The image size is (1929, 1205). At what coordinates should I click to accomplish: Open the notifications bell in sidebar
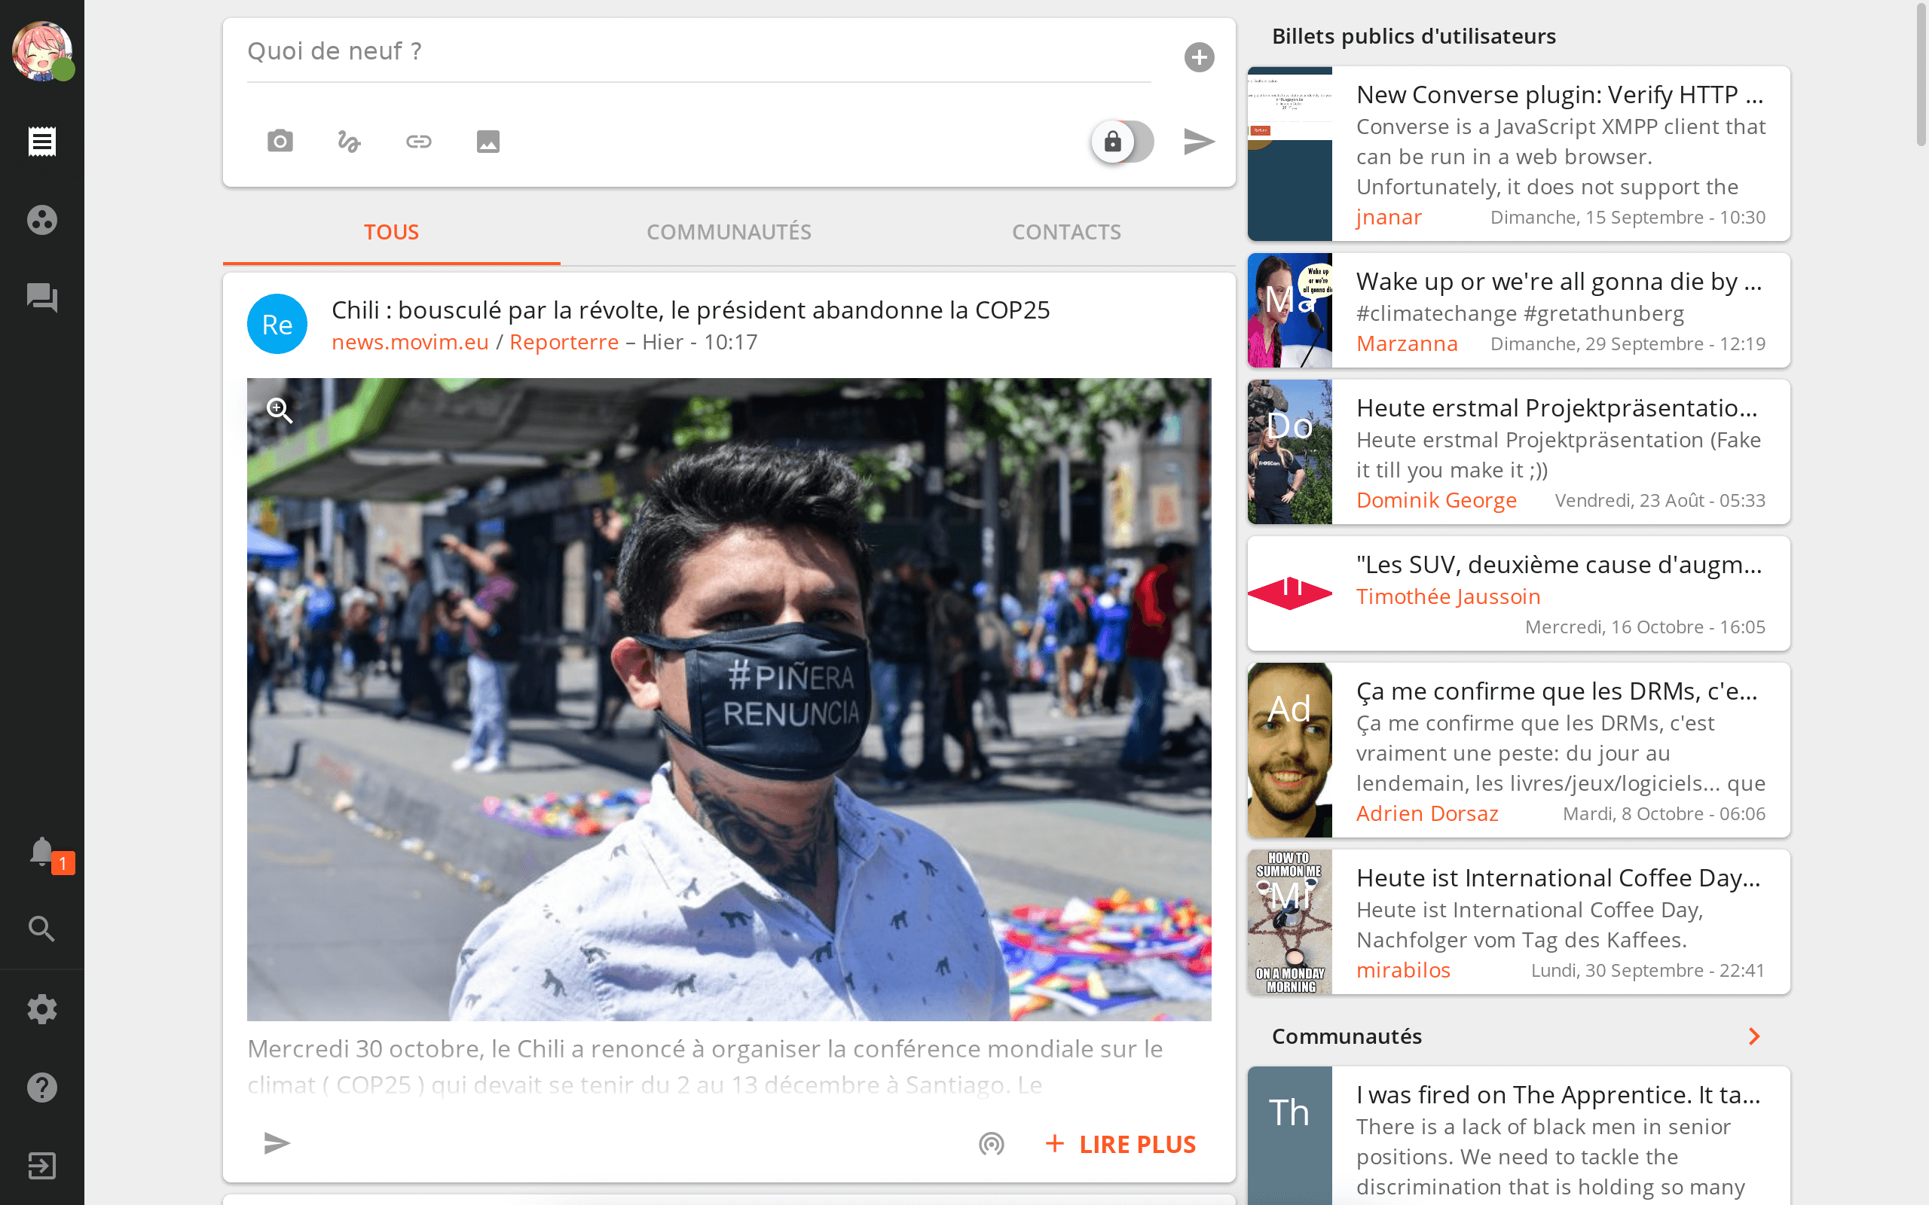pyautogui.click(x=41, y=852)
